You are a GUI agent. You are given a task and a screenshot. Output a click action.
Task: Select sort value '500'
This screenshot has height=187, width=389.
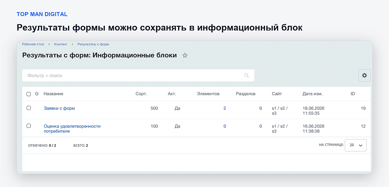(154, 108)
